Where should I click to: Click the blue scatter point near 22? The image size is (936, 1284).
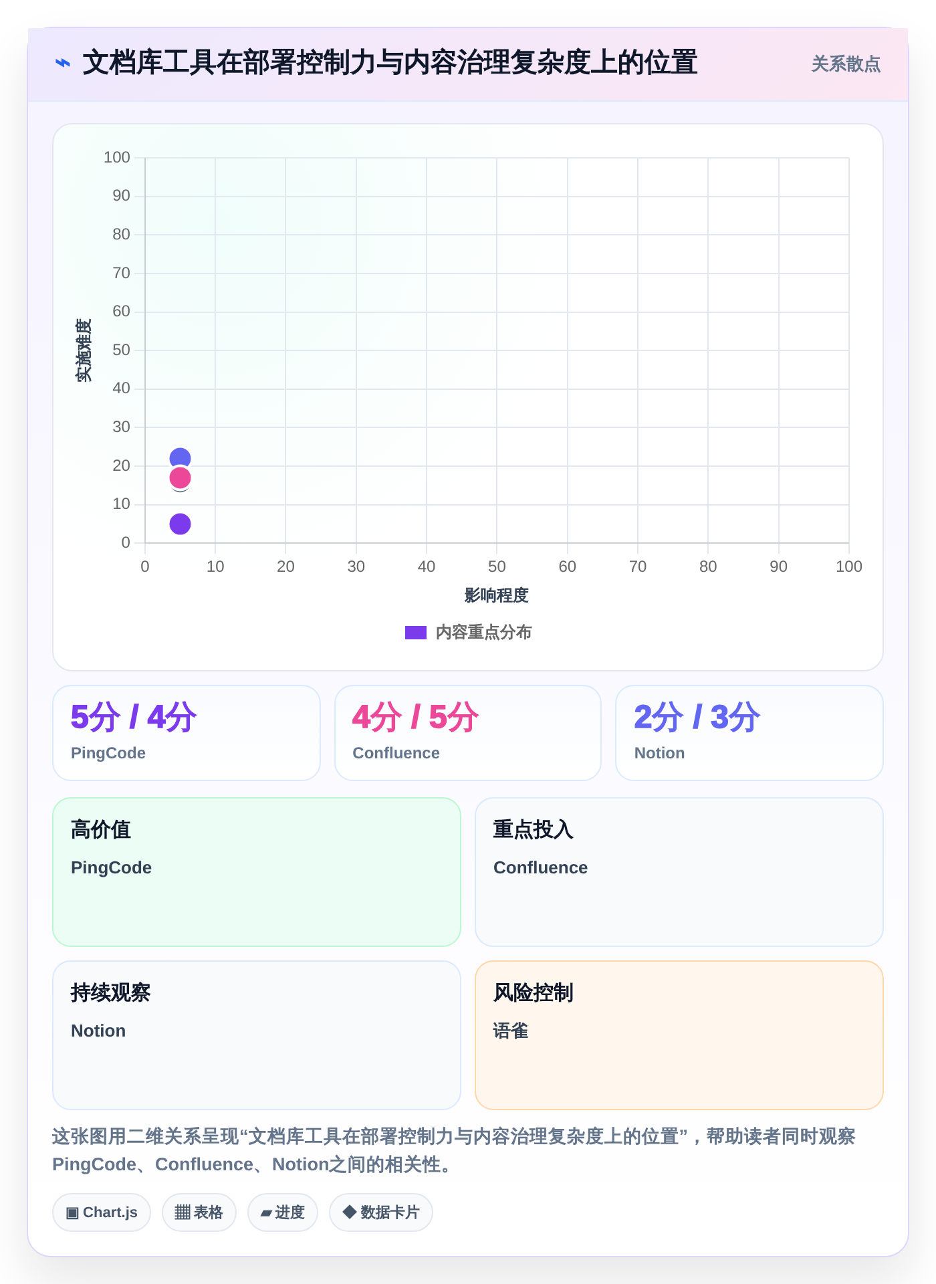point(180,458)
